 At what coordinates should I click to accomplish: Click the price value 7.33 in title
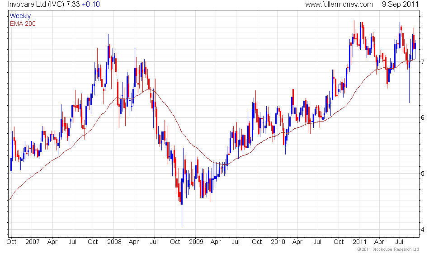click(73, 4)
